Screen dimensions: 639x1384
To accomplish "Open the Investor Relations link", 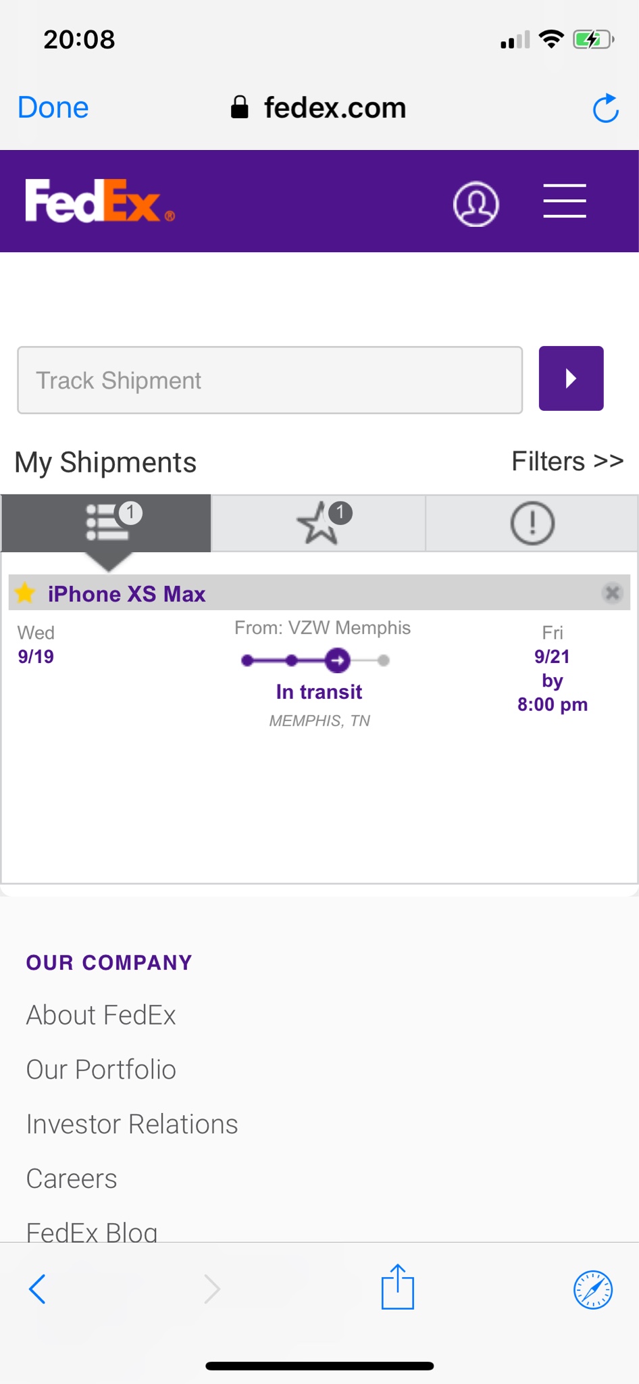I will tap(132, 1124).
